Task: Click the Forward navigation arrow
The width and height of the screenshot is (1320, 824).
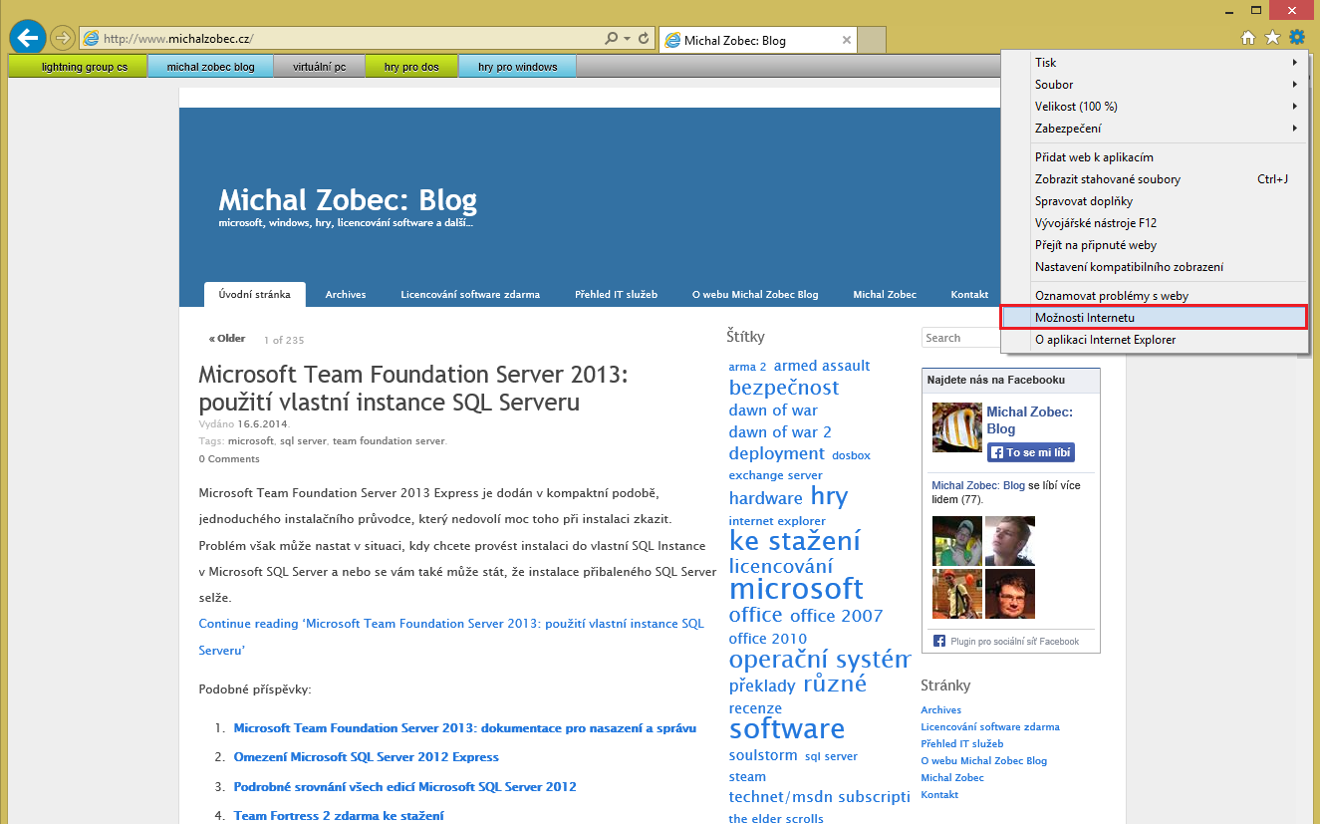Action: 63,38
